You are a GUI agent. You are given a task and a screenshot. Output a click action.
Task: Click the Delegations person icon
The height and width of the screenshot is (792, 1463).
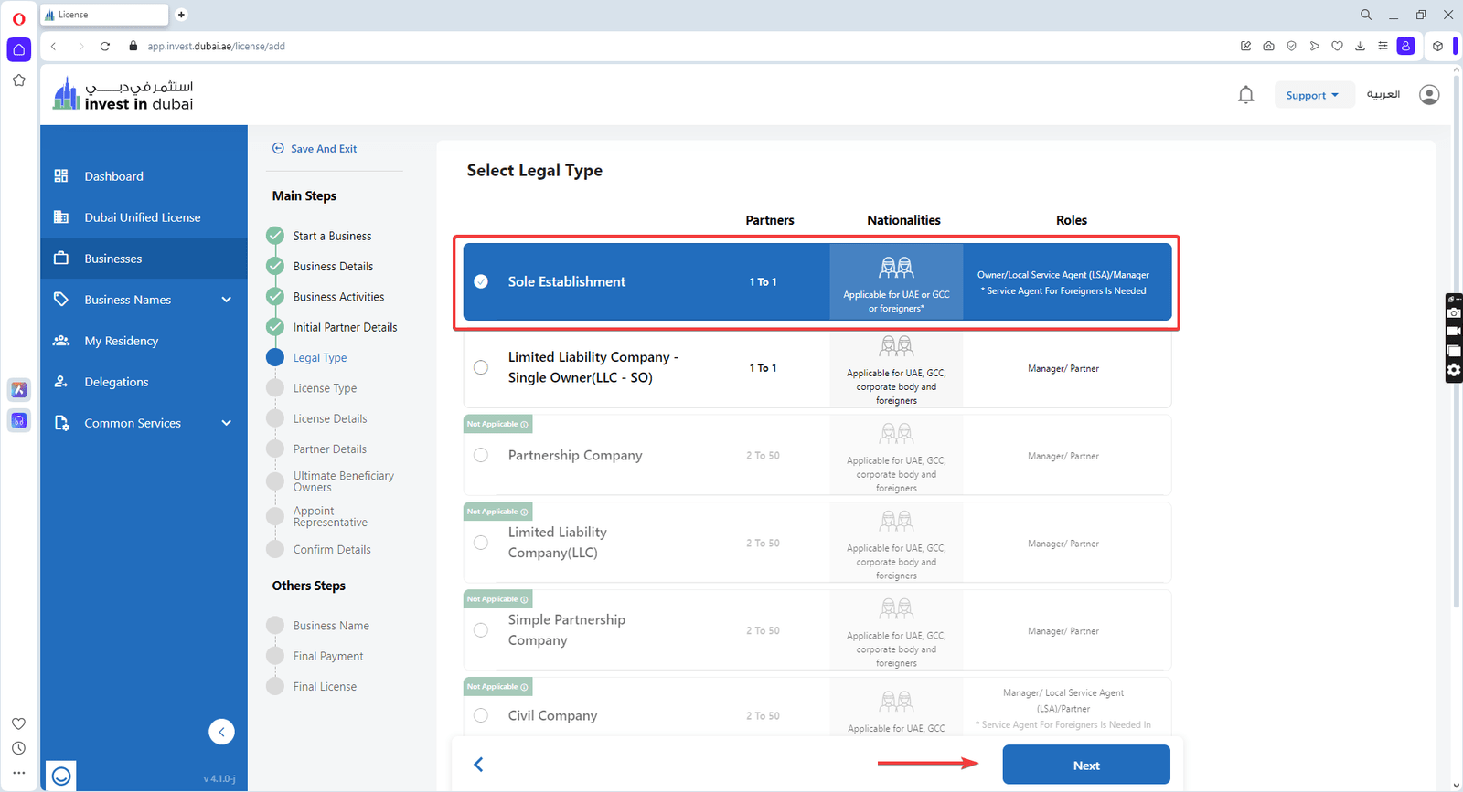point(61,381)
